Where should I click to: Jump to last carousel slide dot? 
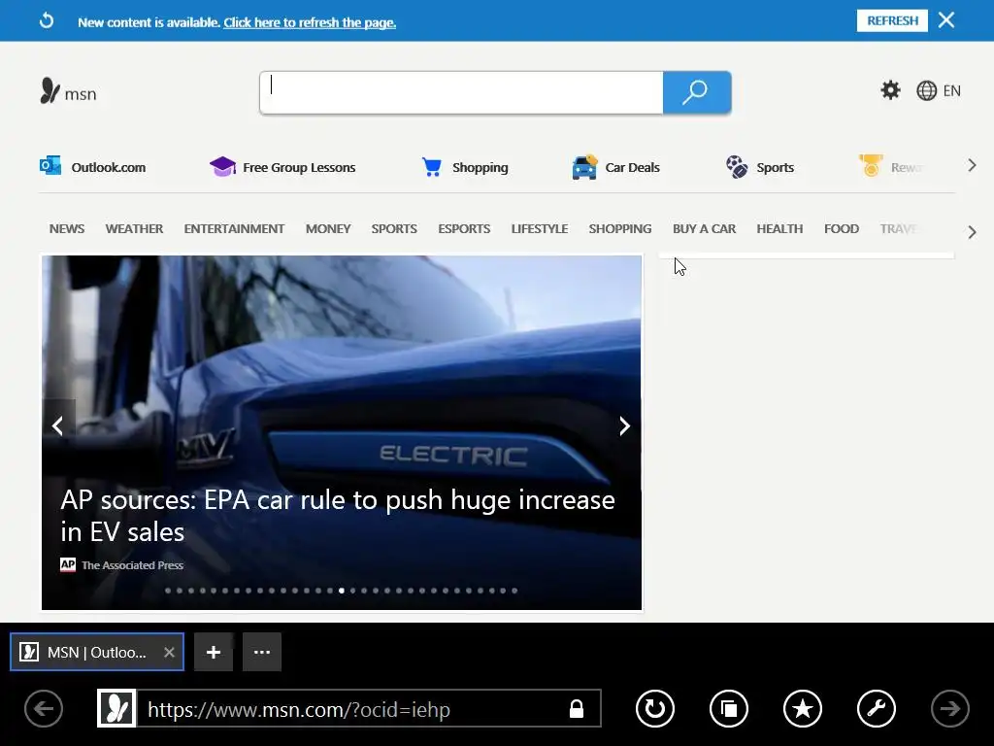point(514,591)
